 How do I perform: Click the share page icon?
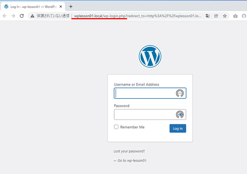click(216, 16)
